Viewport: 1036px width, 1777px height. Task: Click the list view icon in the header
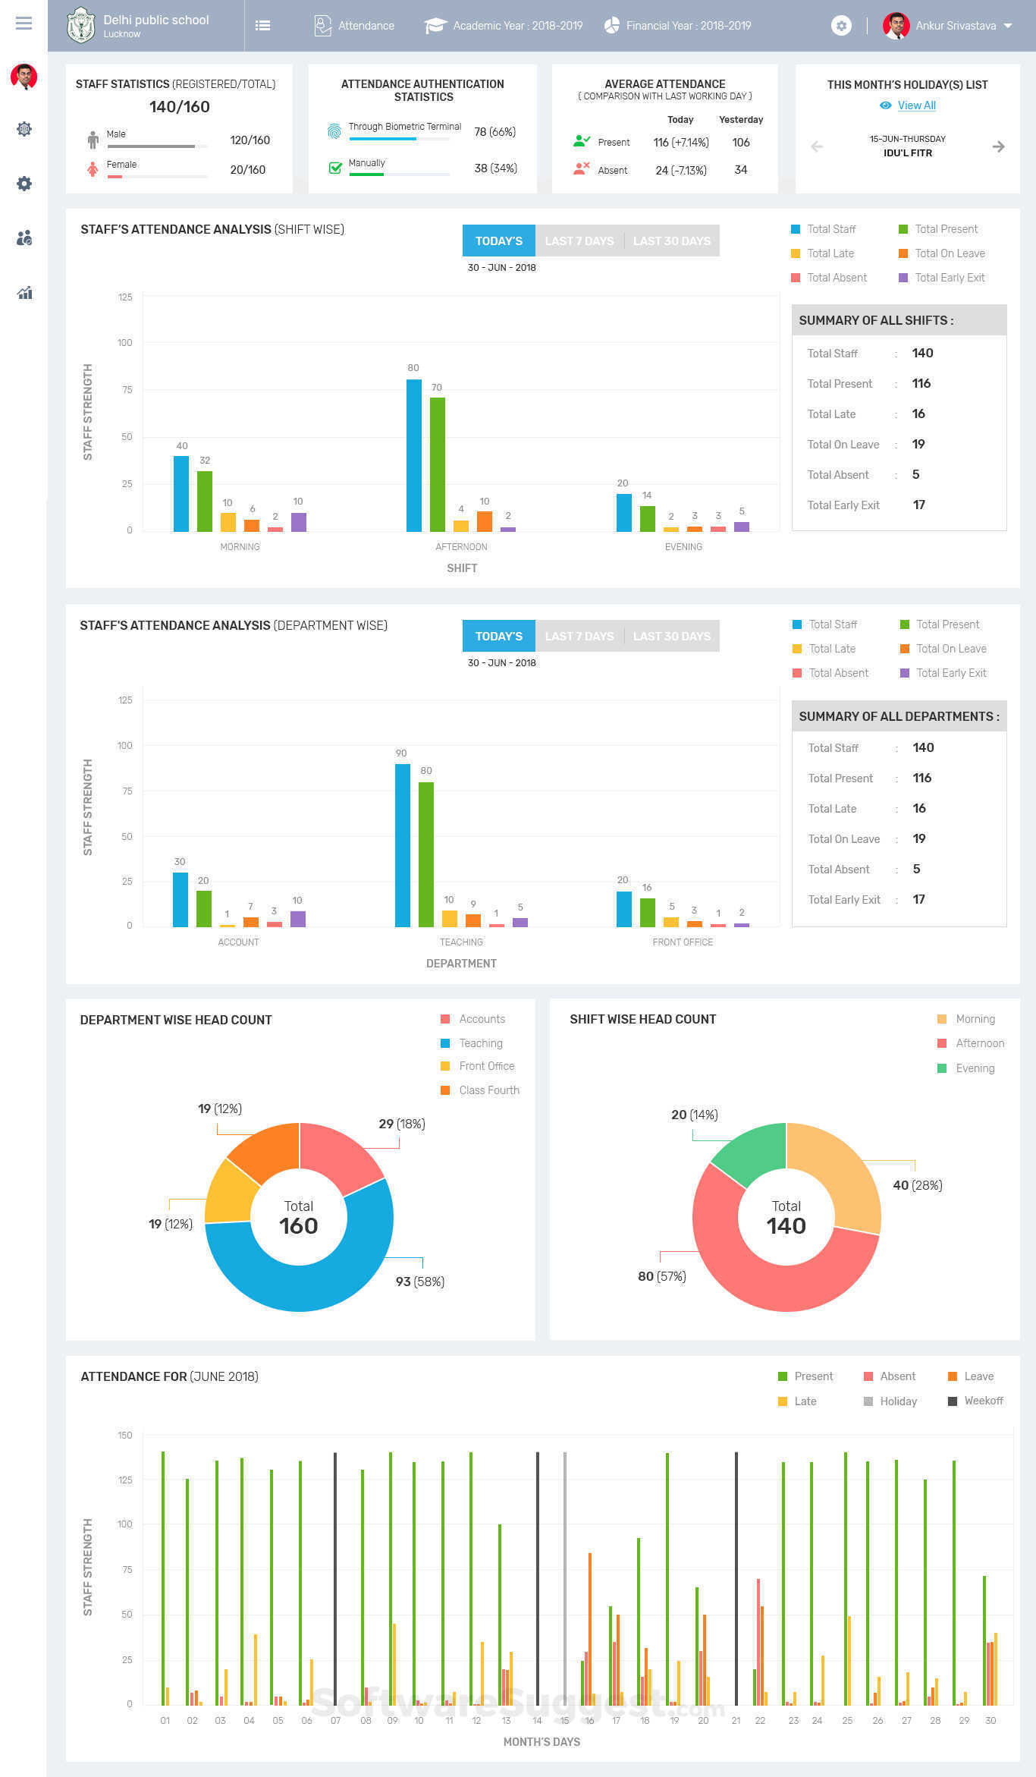[262, 26]
